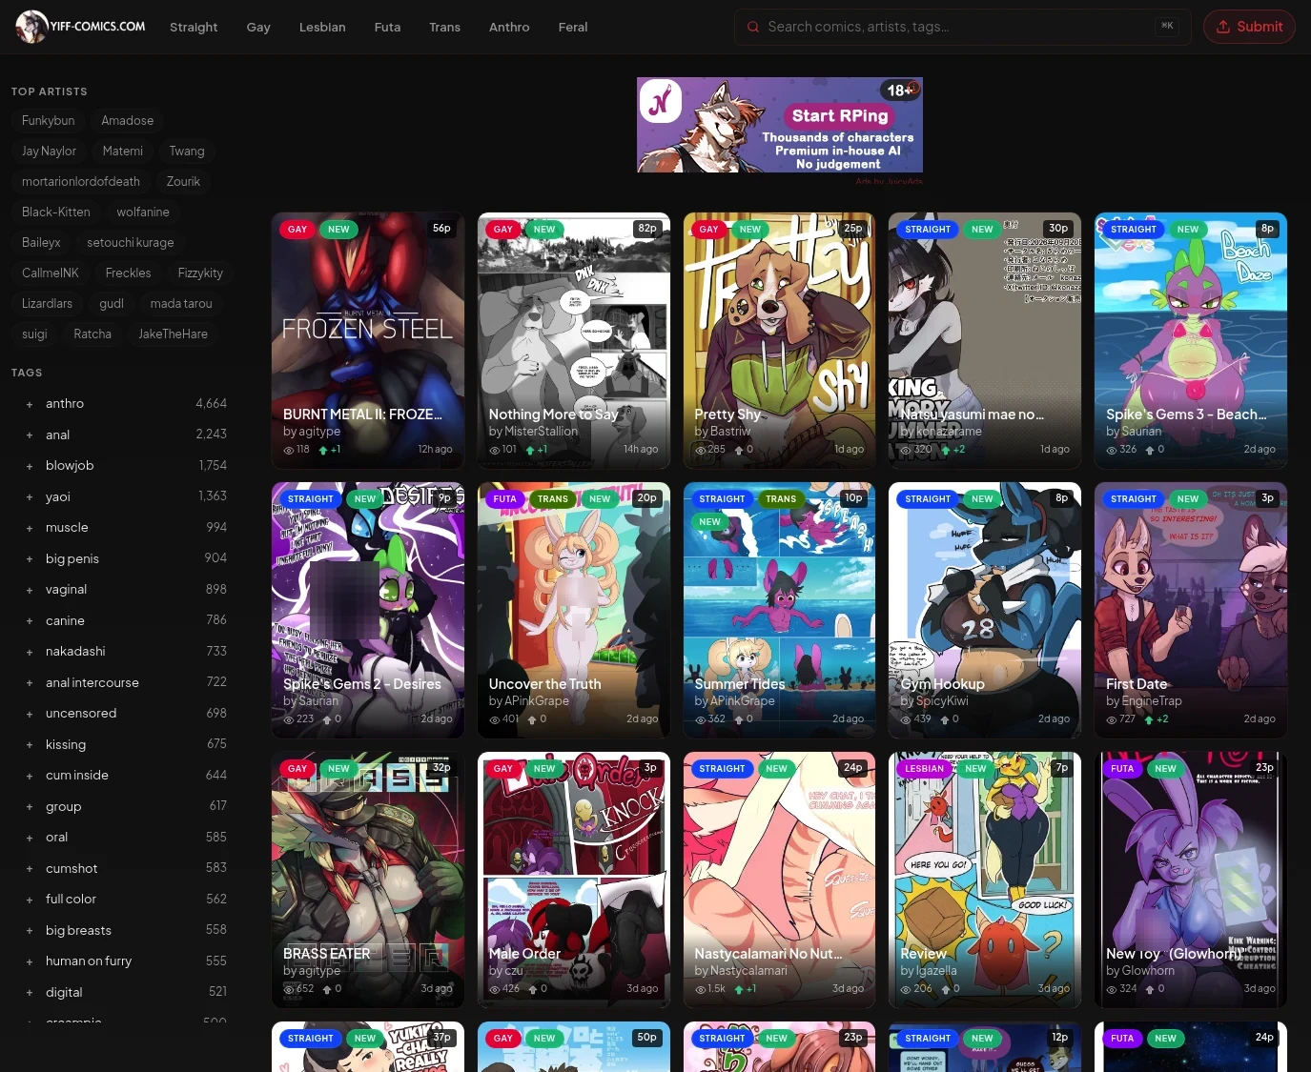Open the Frozen Steel comic thumbnail
Image resolution: width=1311 pixels, height=1072 pixels.
(x=368, y=340)
